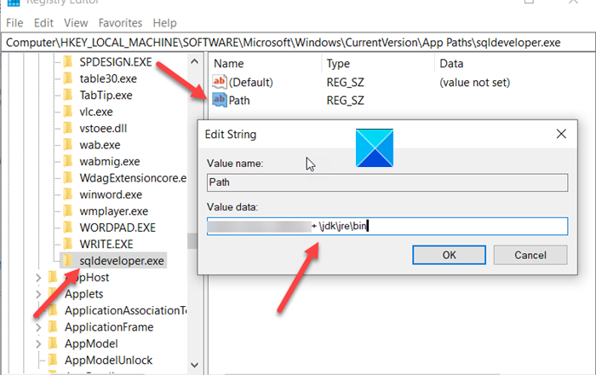Close the Edit String dialog

tap(561, 134)
